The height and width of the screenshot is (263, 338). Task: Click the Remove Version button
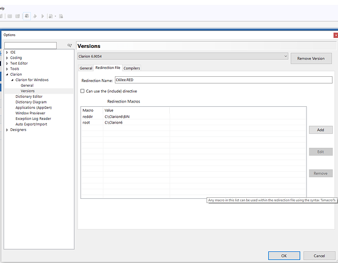[x=311, y=58]
